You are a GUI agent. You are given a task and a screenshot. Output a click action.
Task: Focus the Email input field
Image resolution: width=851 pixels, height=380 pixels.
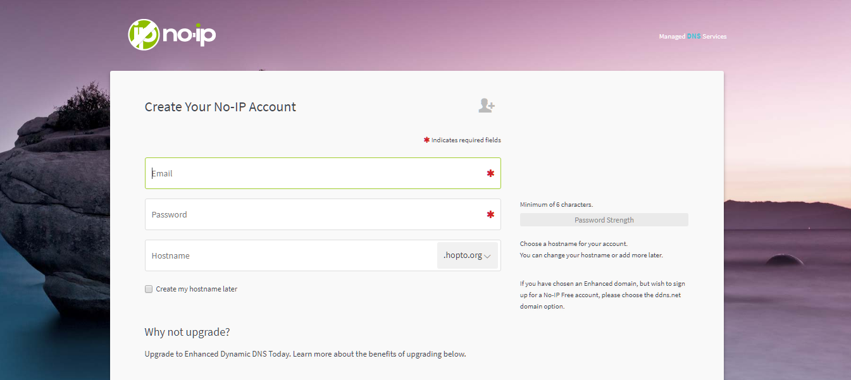[323, 173]
